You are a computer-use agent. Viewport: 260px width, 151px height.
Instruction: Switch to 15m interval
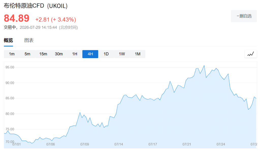[x=43, y=54]
